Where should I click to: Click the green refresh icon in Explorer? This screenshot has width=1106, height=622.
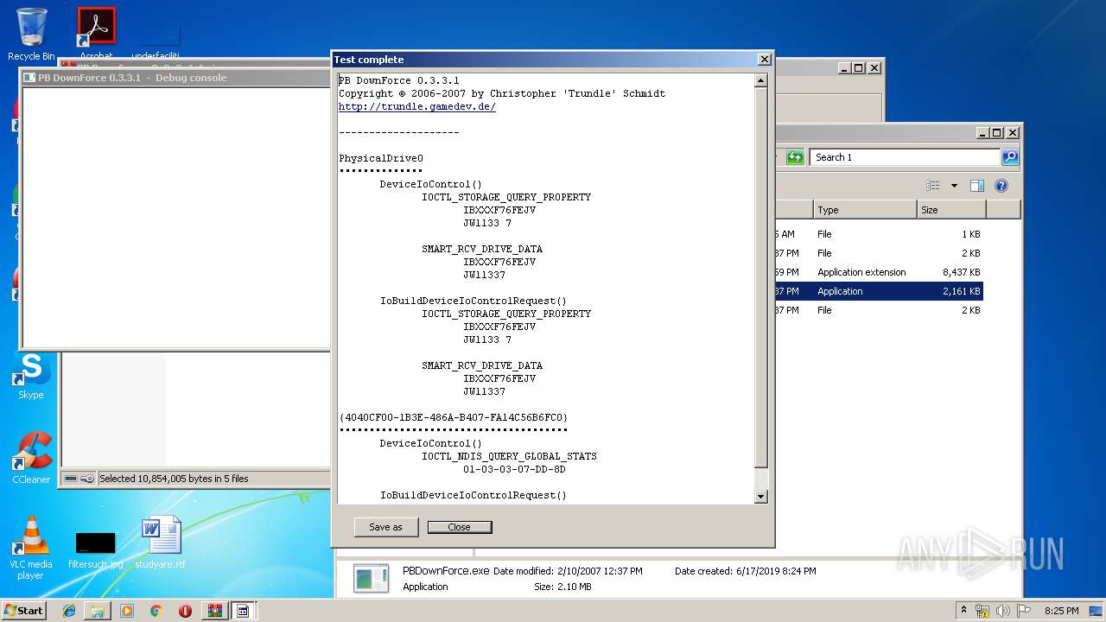tap(796, 157)
